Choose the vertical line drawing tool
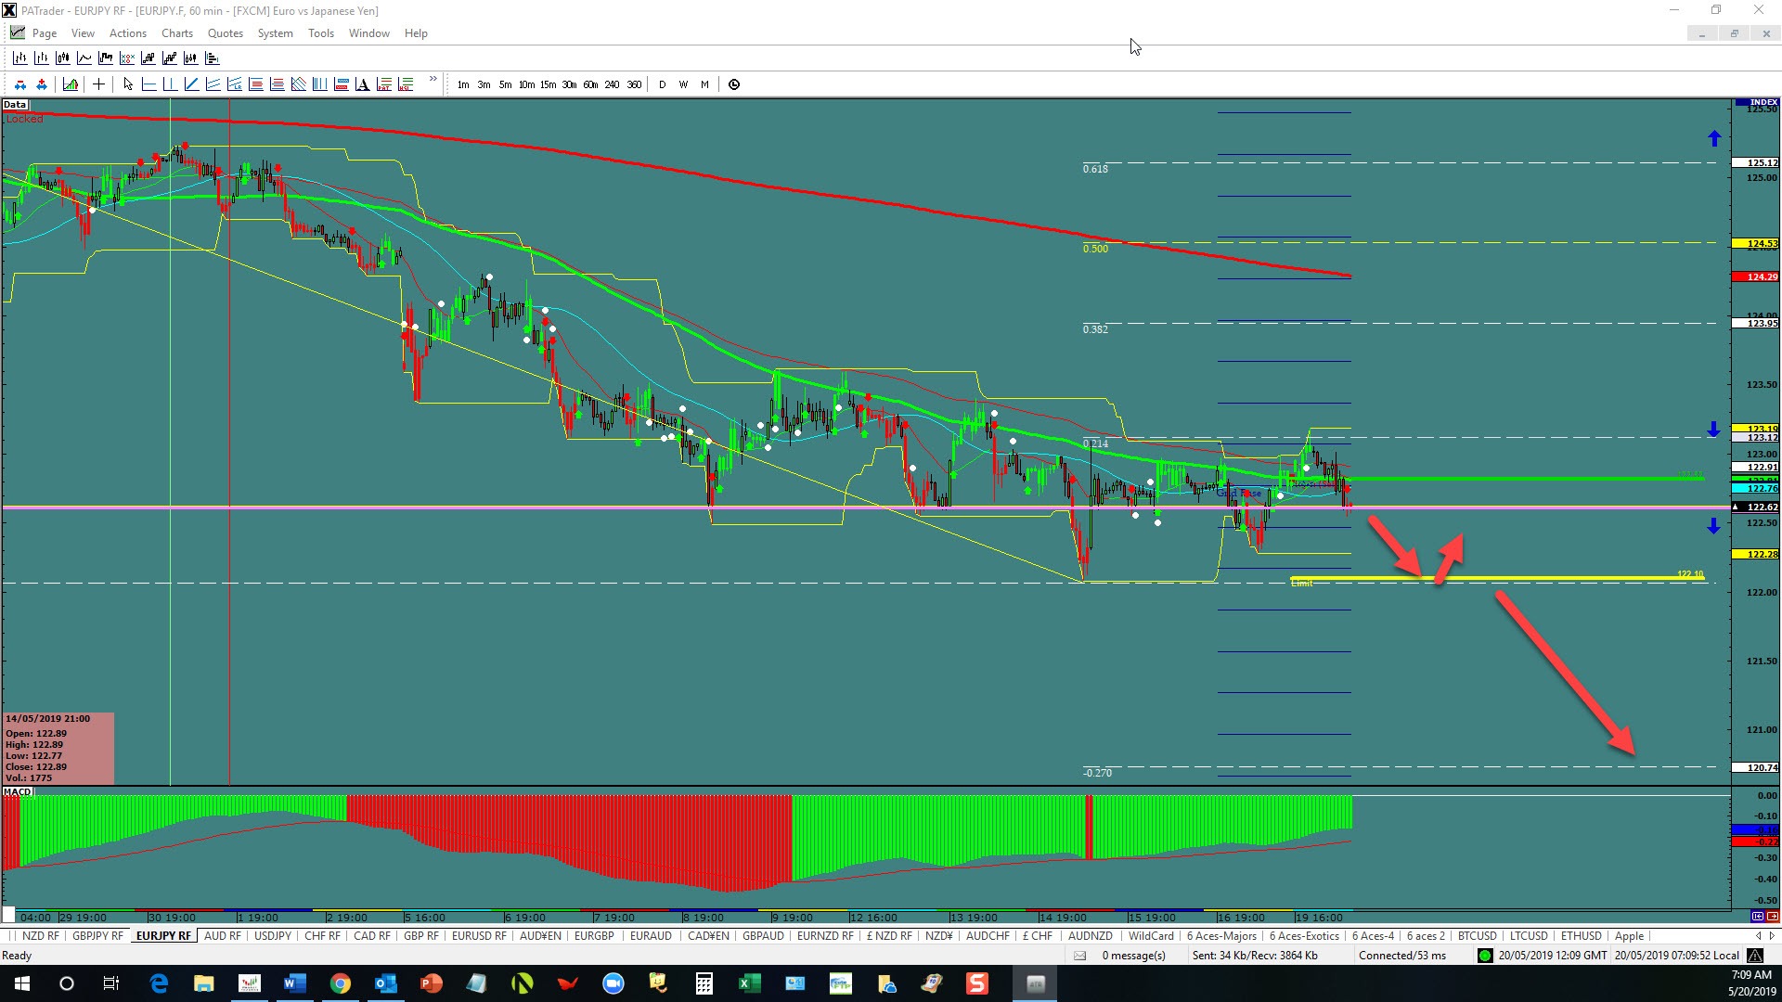This screenshot has height=1002, width=1782. [x=170, y=84]
